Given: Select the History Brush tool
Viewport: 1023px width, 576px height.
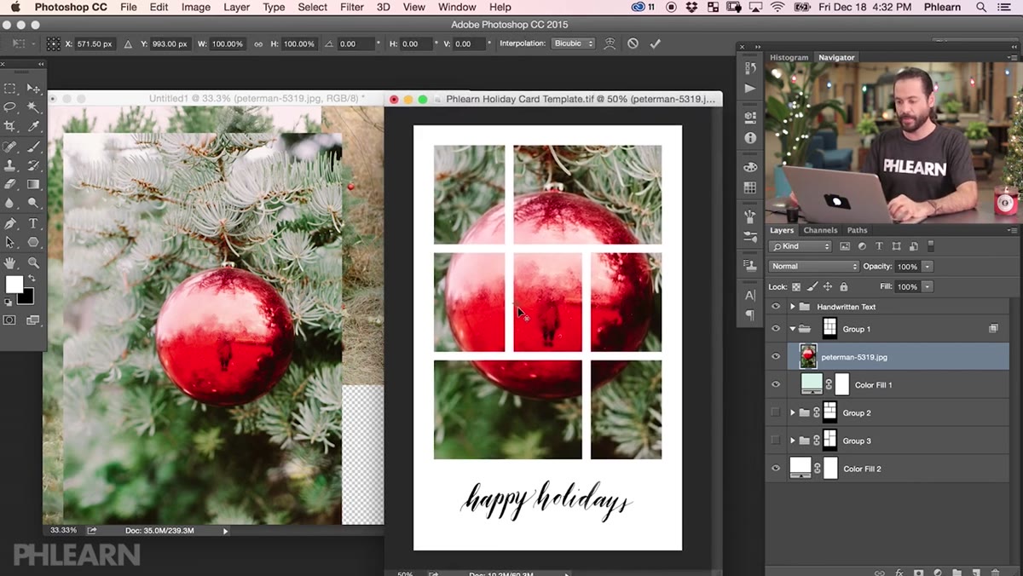Looking at the screenshot, I should click(x=33, y=165).
